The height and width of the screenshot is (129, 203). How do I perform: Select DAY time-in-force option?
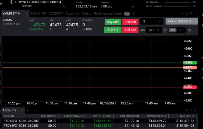[172, 30]
